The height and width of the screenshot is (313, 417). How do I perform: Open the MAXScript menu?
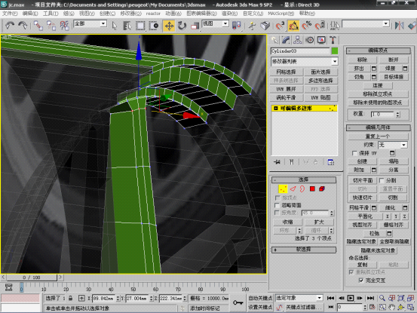tap(281, 14)
